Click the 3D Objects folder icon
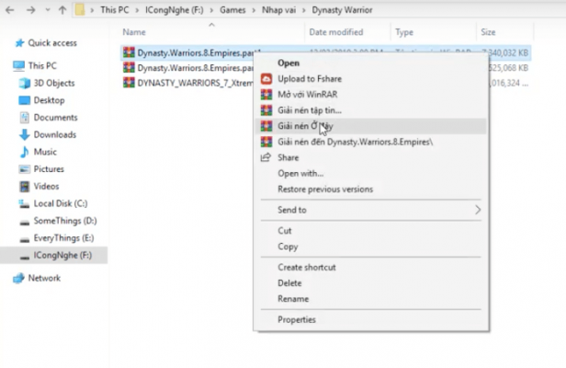 (27, 84)
